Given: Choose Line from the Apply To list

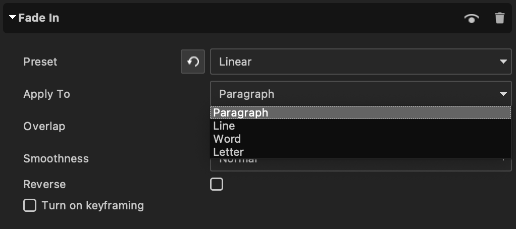Looking at the screenshot, I should (x=360, y=126).
